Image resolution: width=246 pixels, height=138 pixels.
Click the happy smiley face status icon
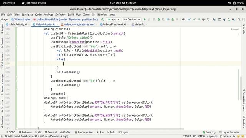pos(238,136)
